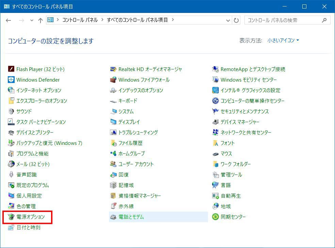Click the コンピューターの簡単操作センター icon
The height and width of the screenshot is (248, 335).
click(x=216, y=101)
